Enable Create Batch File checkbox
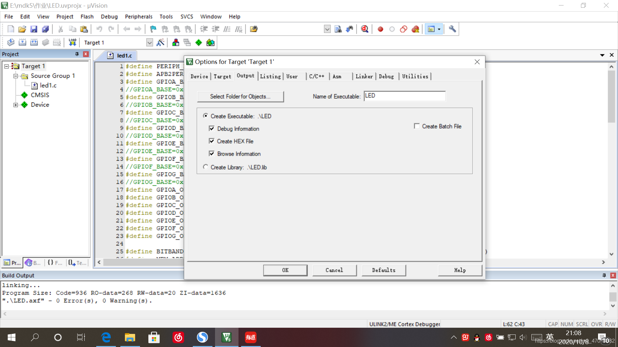618x347 pixels. click(417, 126)
